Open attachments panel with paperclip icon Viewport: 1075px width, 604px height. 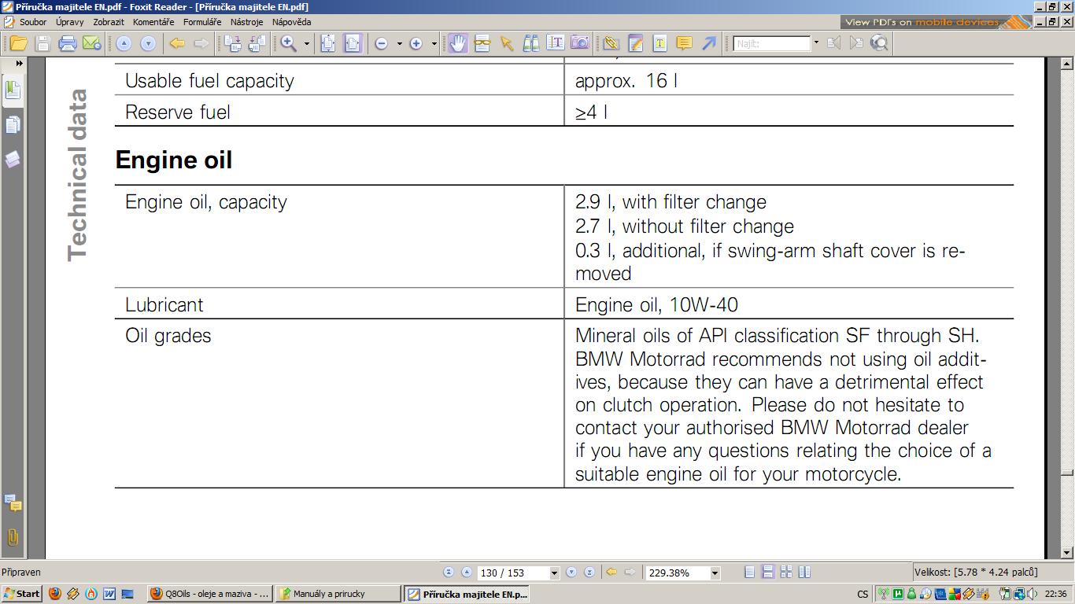pos(13,538)
